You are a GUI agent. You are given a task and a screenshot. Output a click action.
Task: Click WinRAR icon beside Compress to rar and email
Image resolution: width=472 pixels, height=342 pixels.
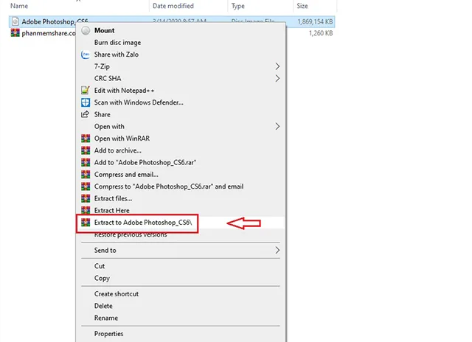coord(86,186)
